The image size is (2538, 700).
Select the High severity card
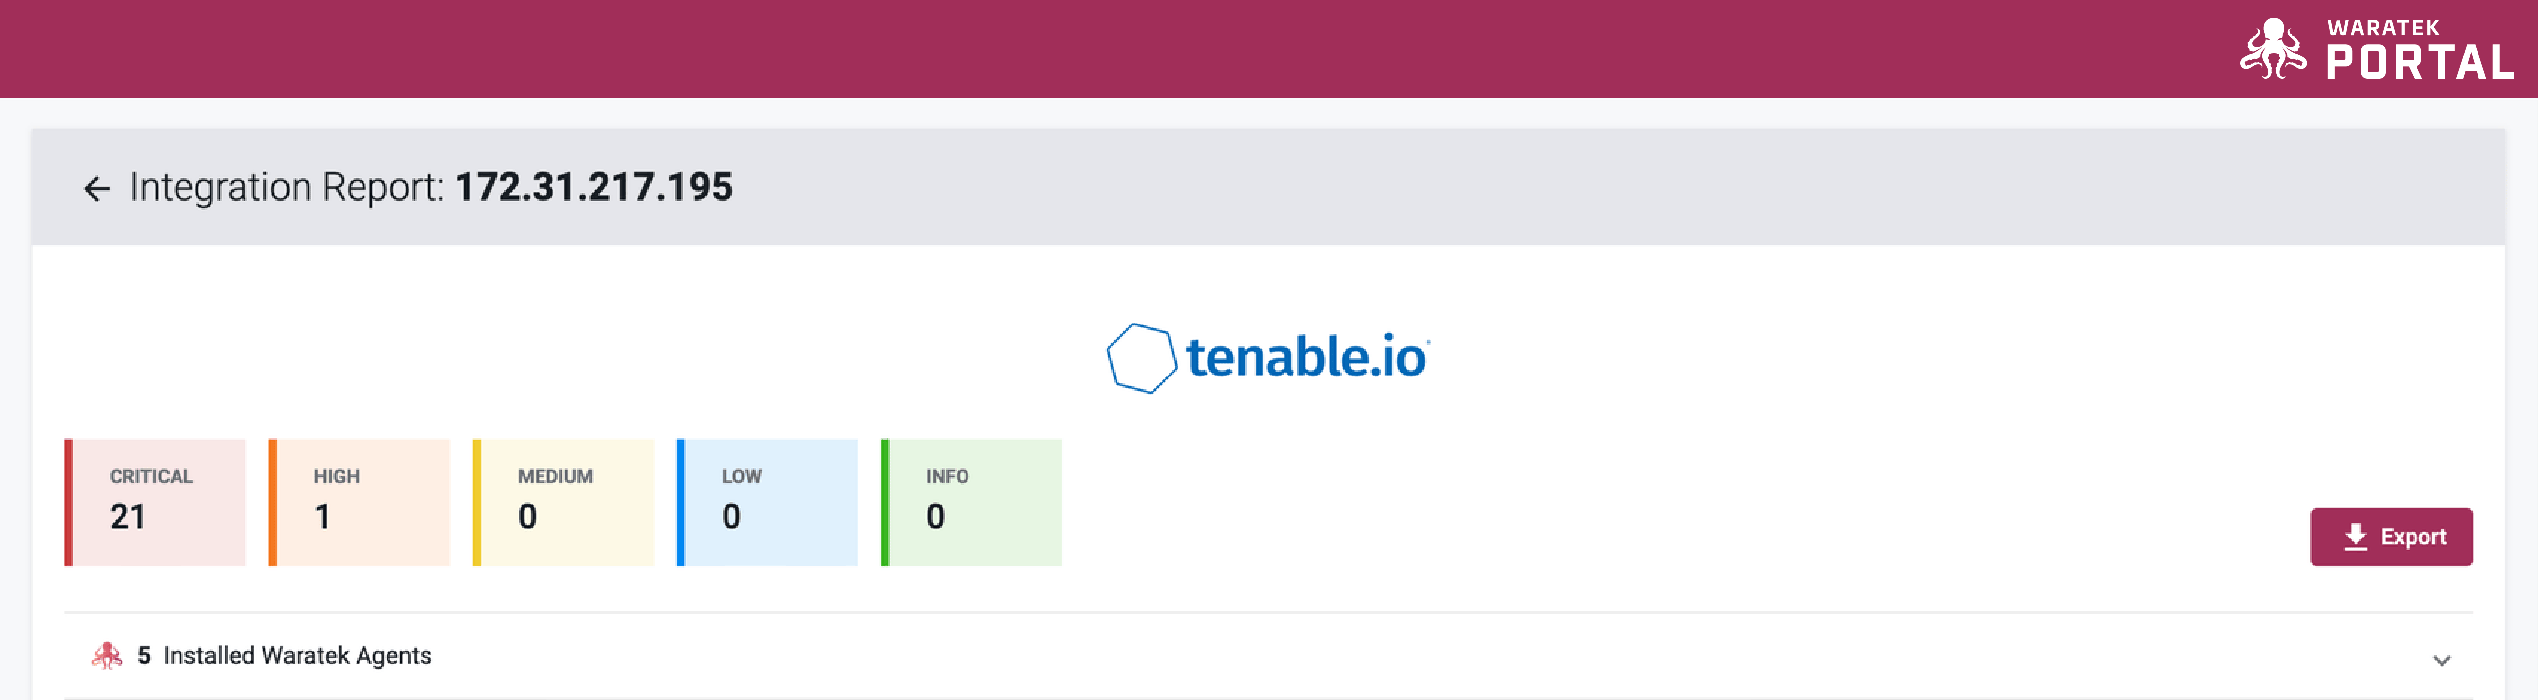click(x=359, y=503)
